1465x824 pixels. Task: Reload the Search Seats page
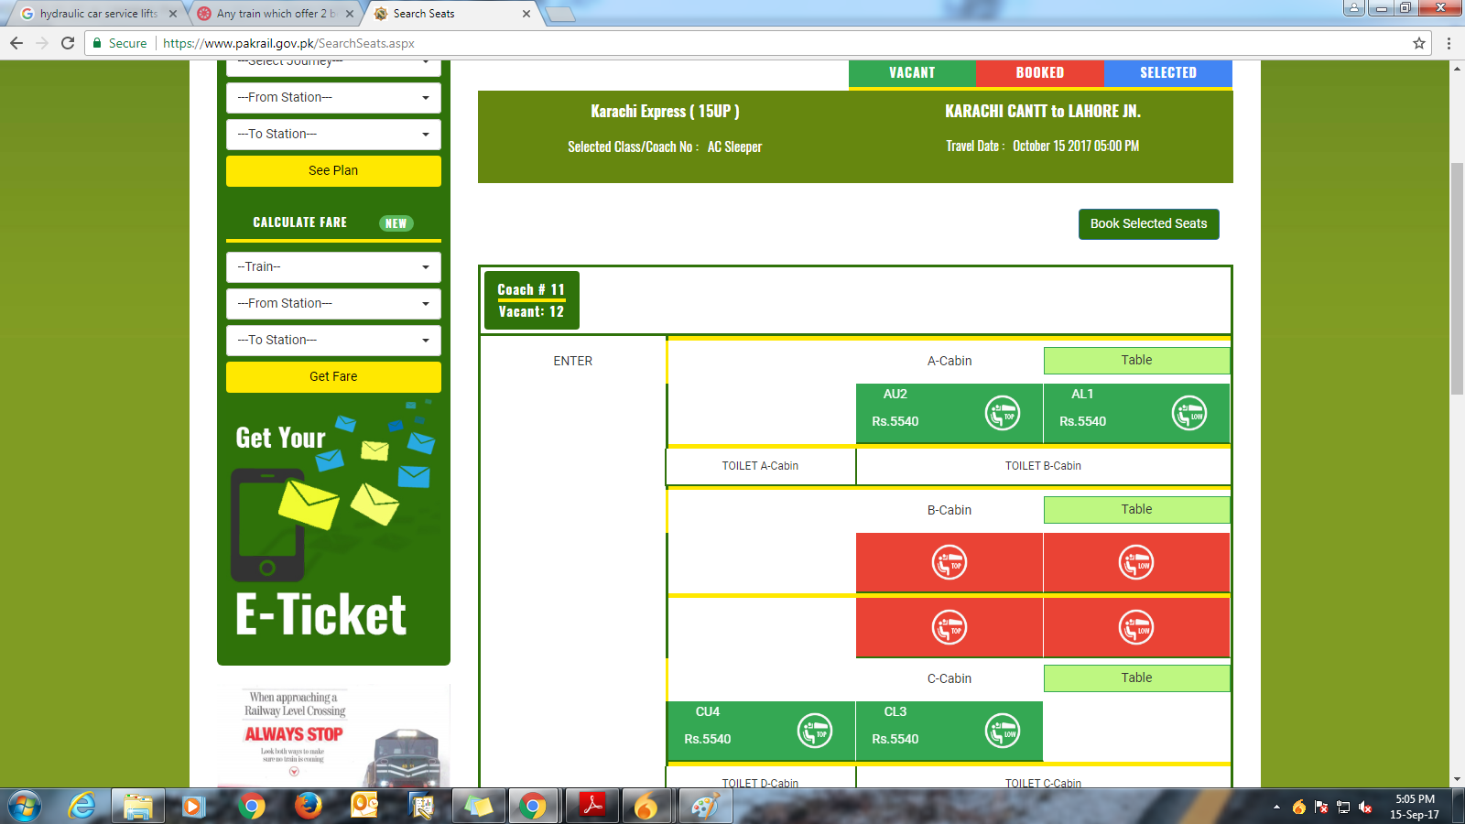[x=68, y=43]
